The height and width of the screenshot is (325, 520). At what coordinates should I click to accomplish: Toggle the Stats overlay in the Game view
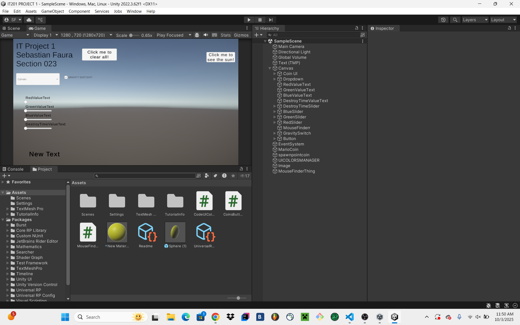coord(225,35)
